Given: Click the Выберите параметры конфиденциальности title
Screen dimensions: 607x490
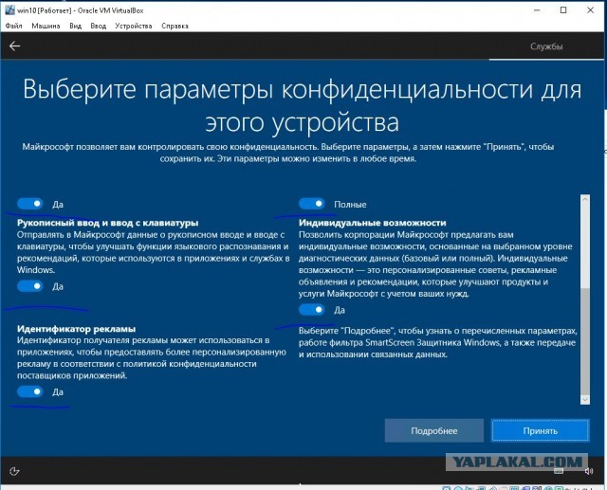Looking at the screenshot, I should pos(302,105).
